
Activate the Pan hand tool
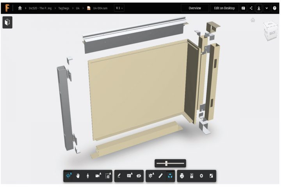[x=78, y=176]
